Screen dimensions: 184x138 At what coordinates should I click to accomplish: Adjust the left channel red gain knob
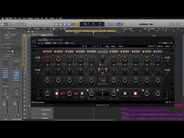tap(48, 59)
